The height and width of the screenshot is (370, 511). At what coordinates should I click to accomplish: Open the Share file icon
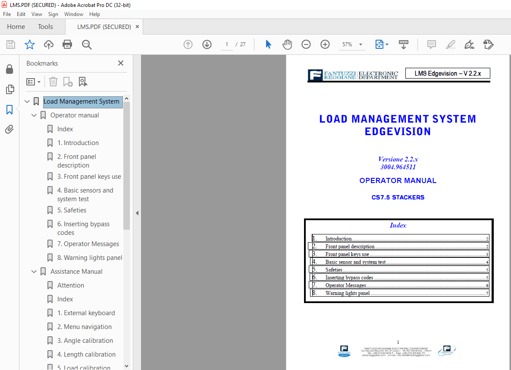(48, 44)
